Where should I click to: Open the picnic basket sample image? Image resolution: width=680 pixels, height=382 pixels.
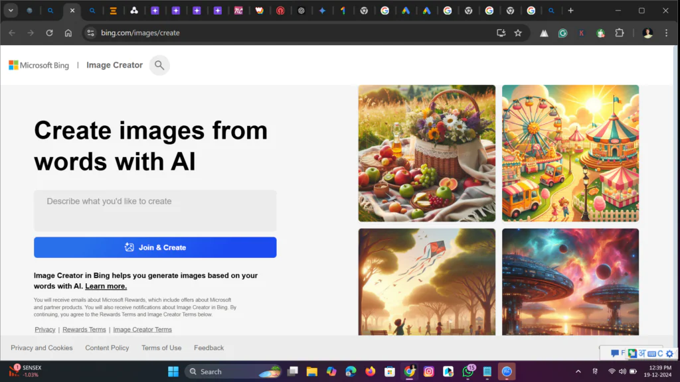click(427, 153)
